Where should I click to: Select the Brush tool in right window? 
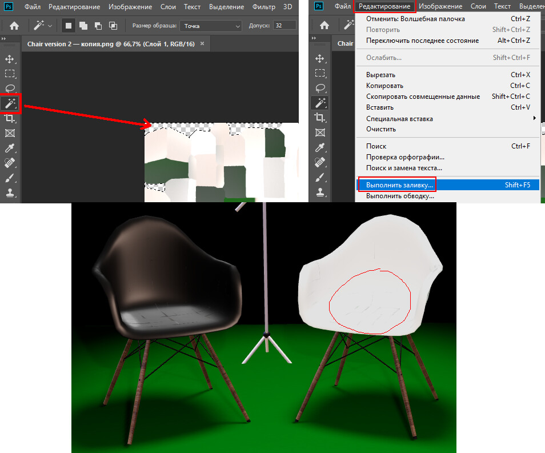tap(320, 177)
